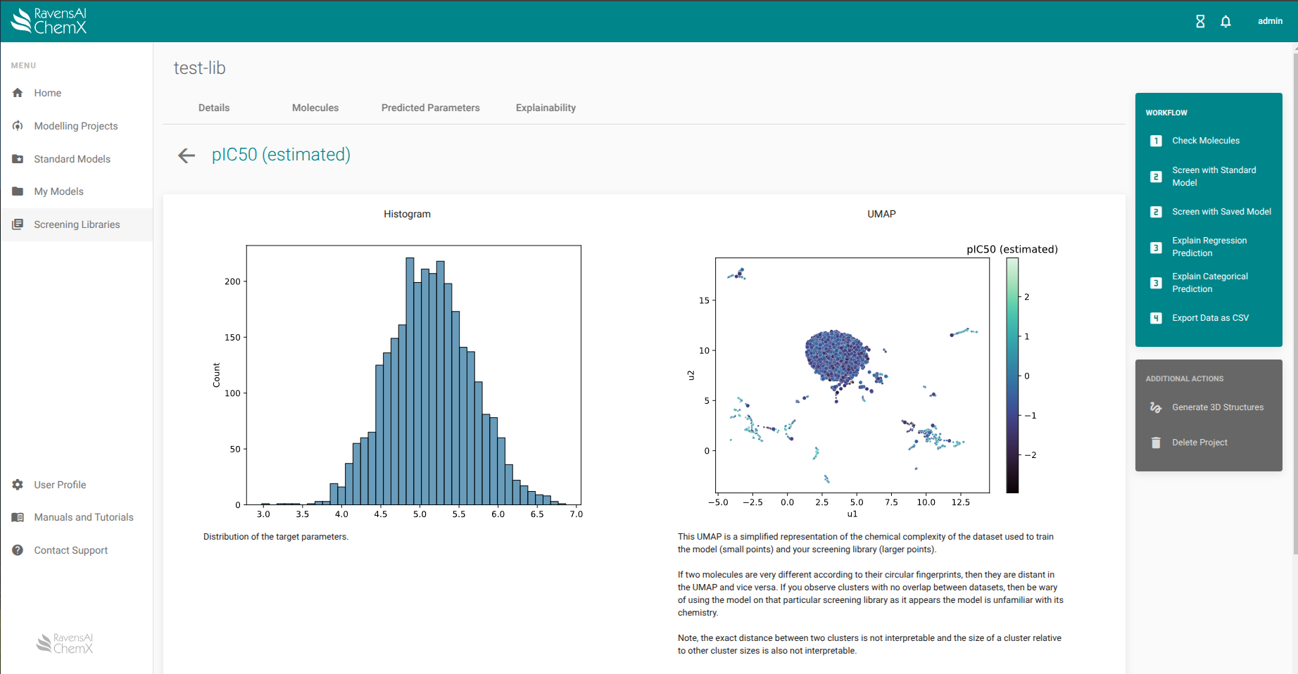
Task: Click the Home icon in sidebar
Action: [18, 93]
